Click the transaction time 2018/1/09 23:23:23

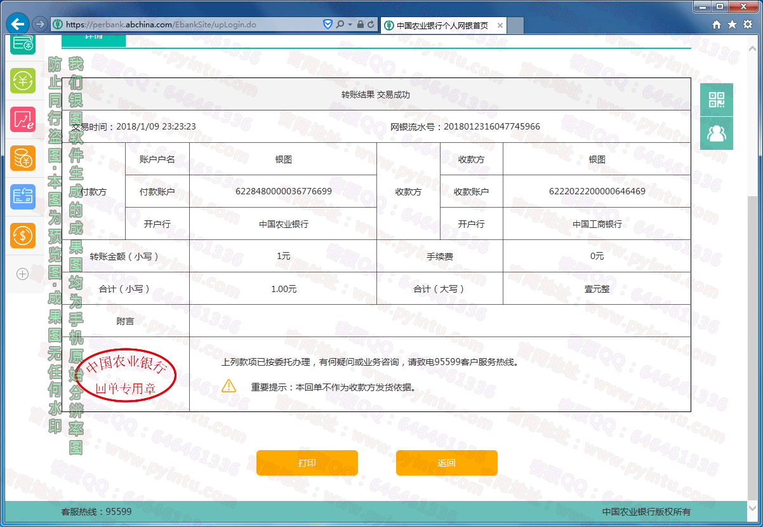[x=156, y=126]
